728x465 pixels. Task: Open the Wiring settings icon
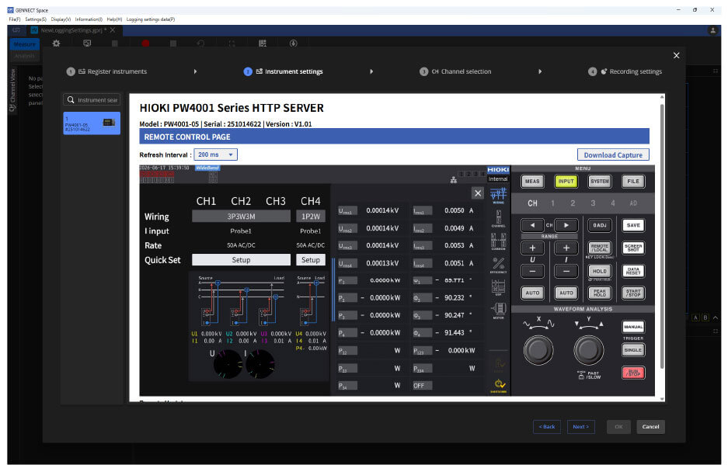pyautogui.click(x=498, y=195)
